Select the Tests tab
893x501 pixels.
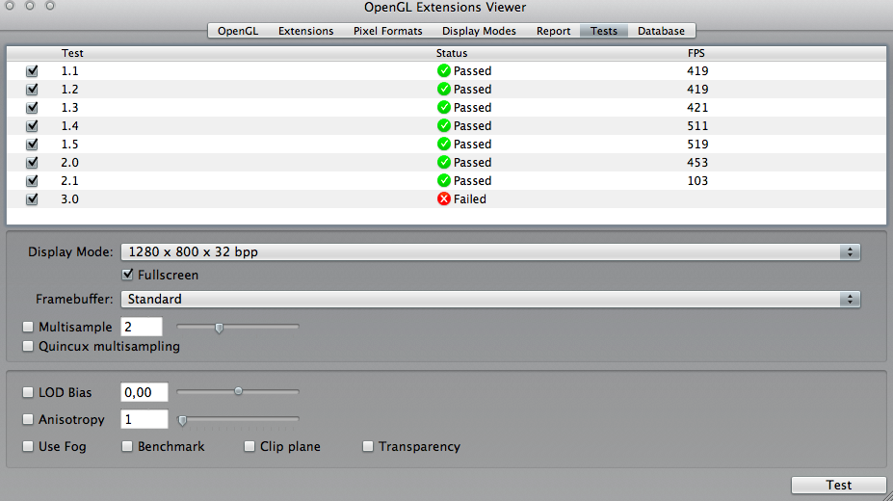pos(604,31)
